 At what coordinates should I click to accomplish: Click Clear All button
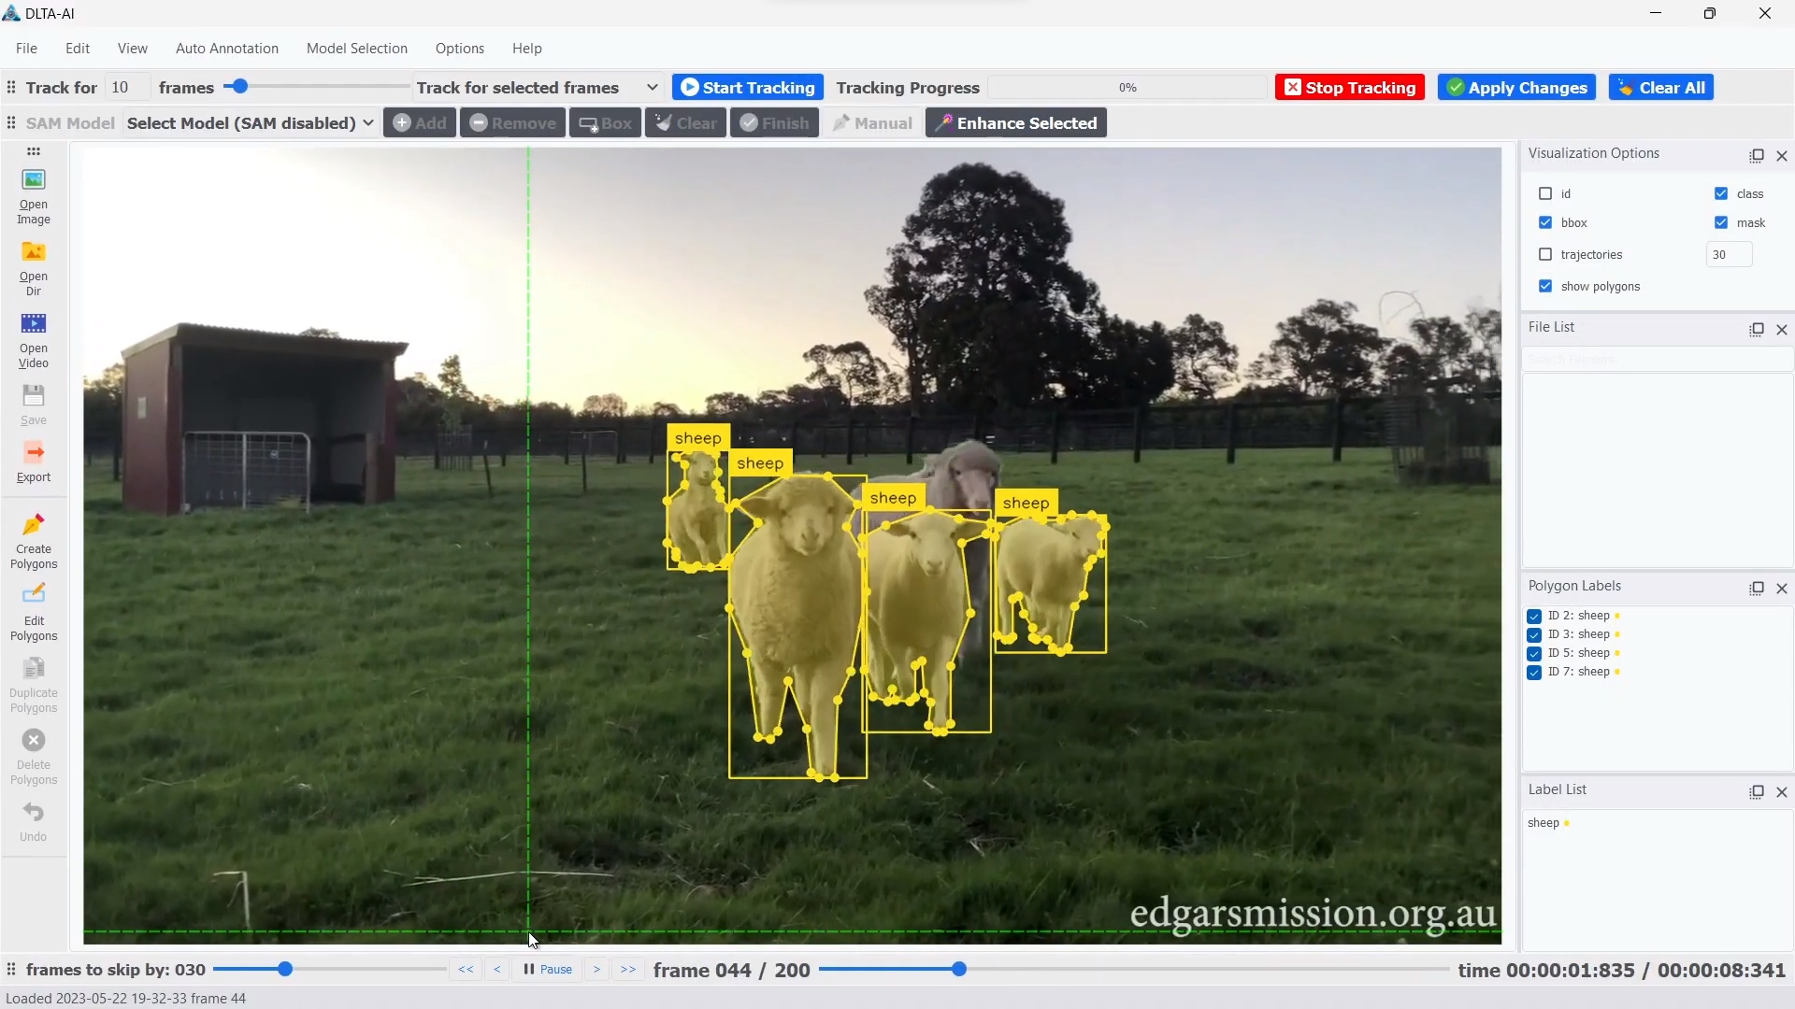point(1661,87)
